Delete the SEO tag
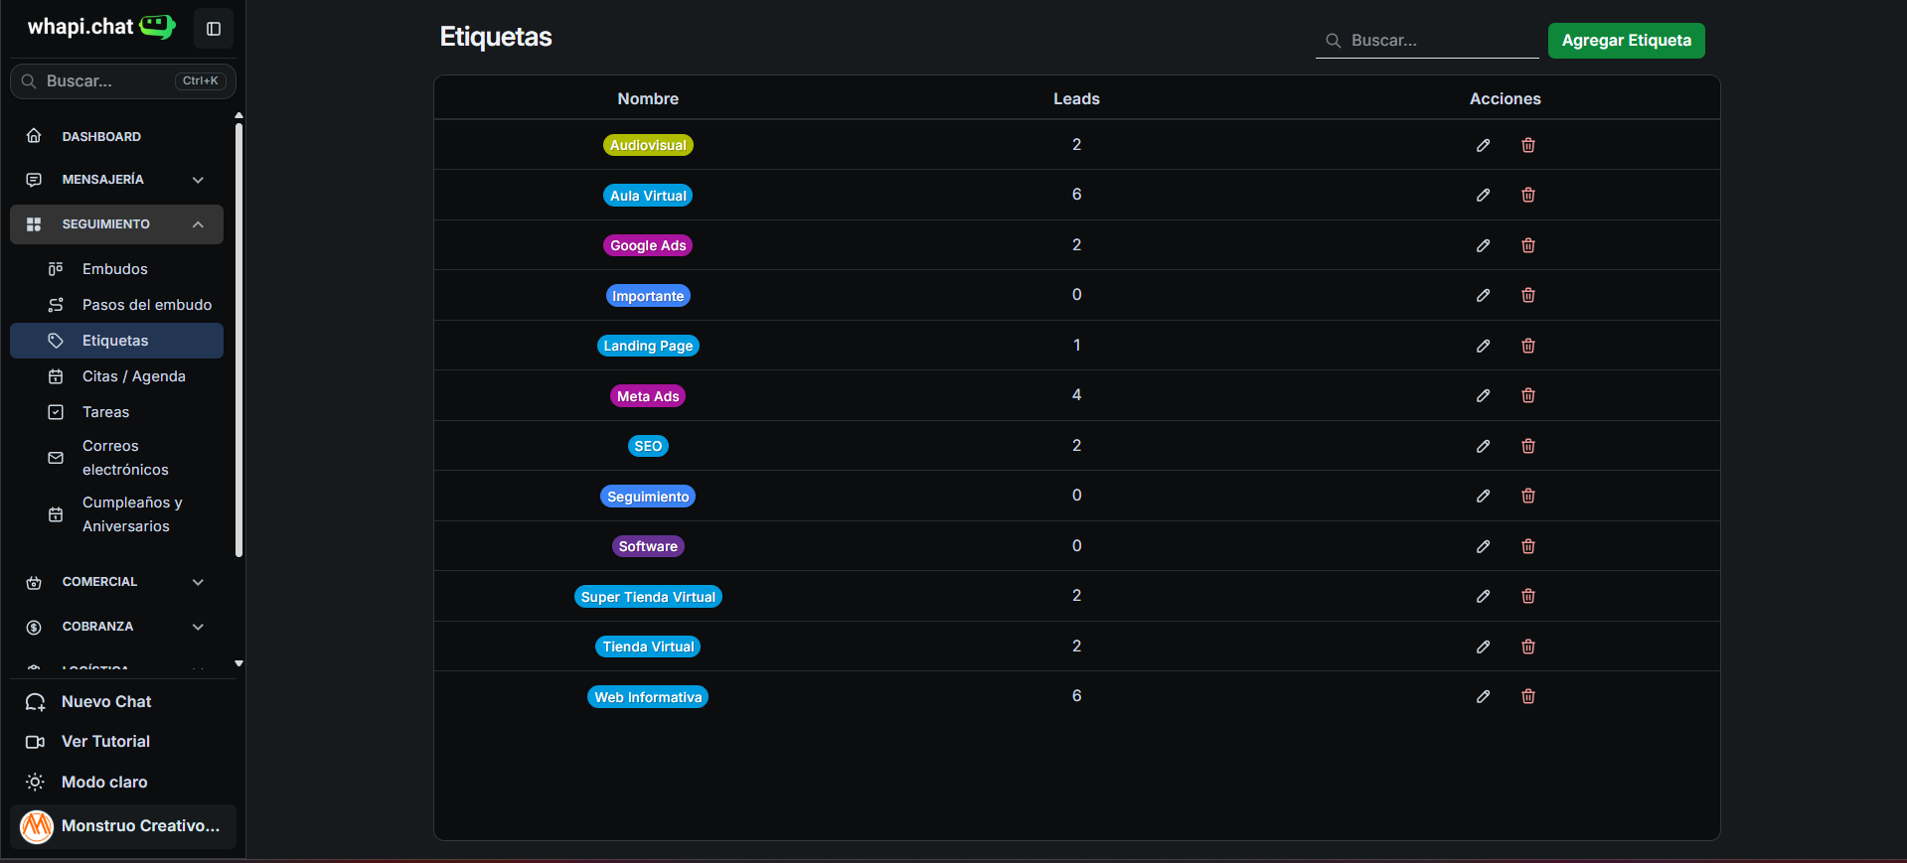This screenshot has height=863, width=1907. pyautogui.click(x=1528, y=446)
